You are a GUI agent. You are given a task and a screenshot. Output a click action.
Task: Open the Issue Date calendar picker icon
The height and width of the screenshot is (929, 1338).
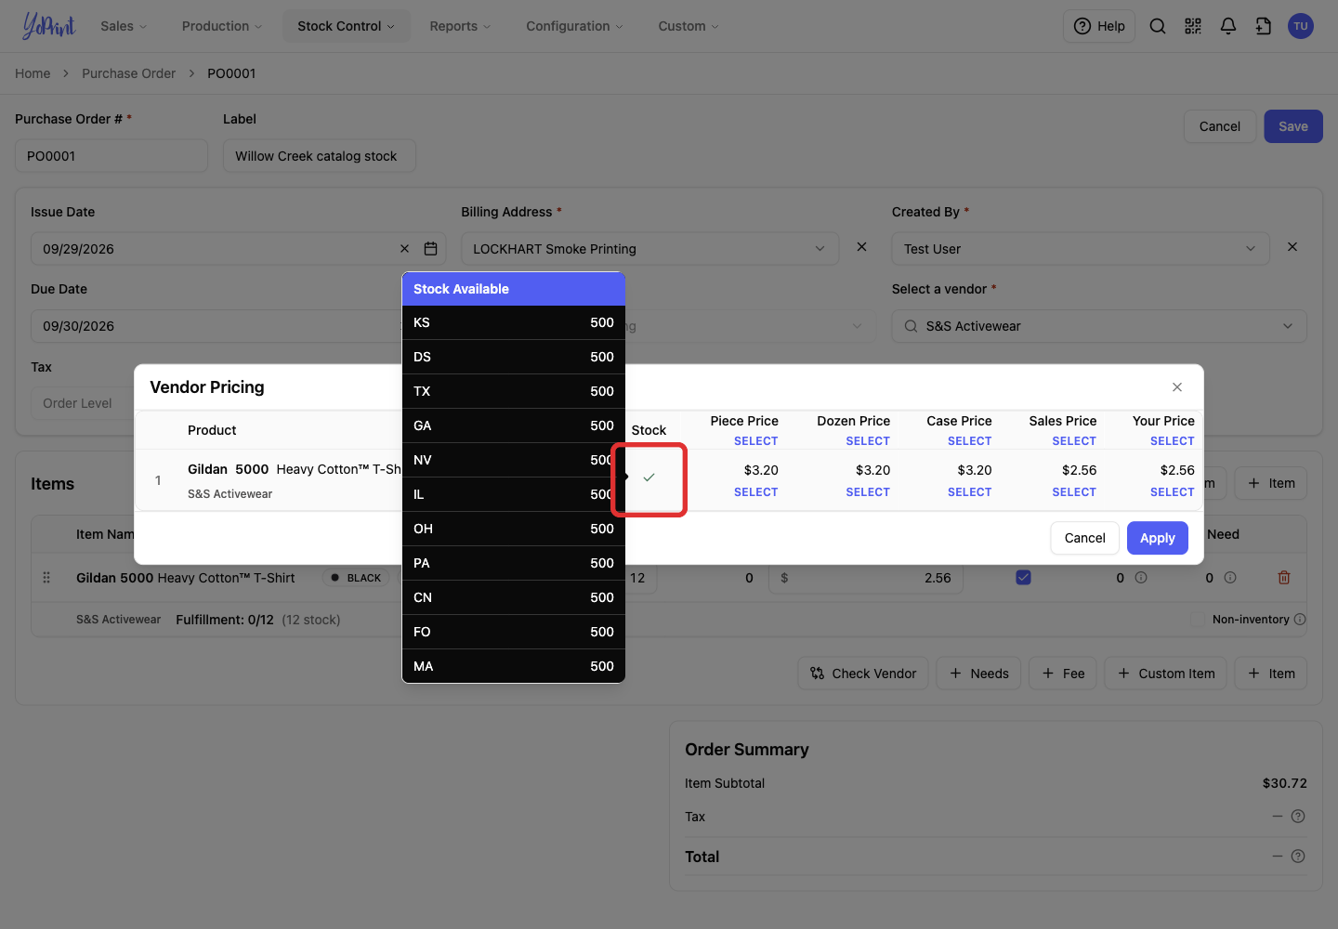click(x=430, y=249)
